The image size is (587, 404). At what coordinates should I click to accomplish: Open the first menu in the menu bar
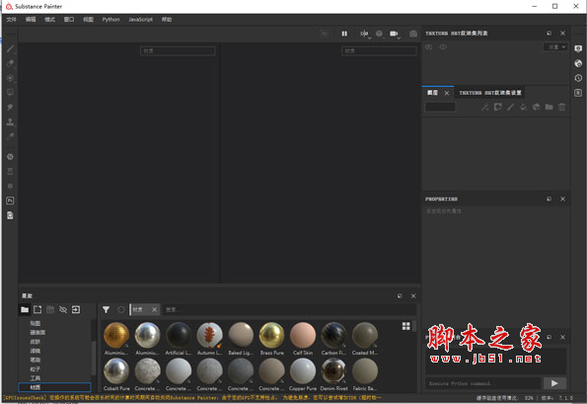tap(12, 20)
